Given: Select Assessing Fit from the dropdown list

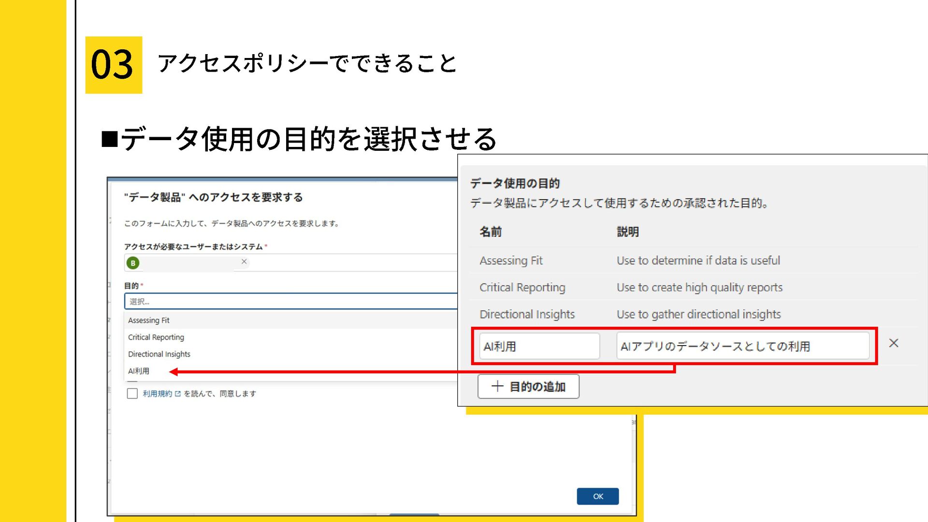Looking at the screenshot, I should [x=149, y=320].
